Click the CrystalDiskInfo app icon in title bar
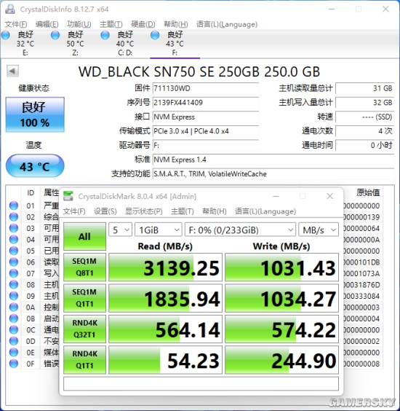 10,9
